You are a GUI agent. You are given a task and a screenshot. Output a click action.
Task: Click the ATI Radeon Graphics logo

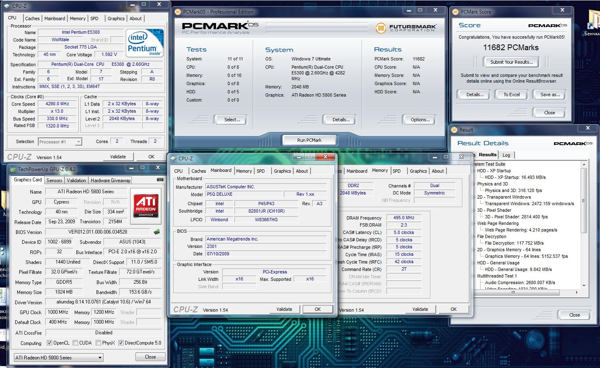[x=146, y=206]
